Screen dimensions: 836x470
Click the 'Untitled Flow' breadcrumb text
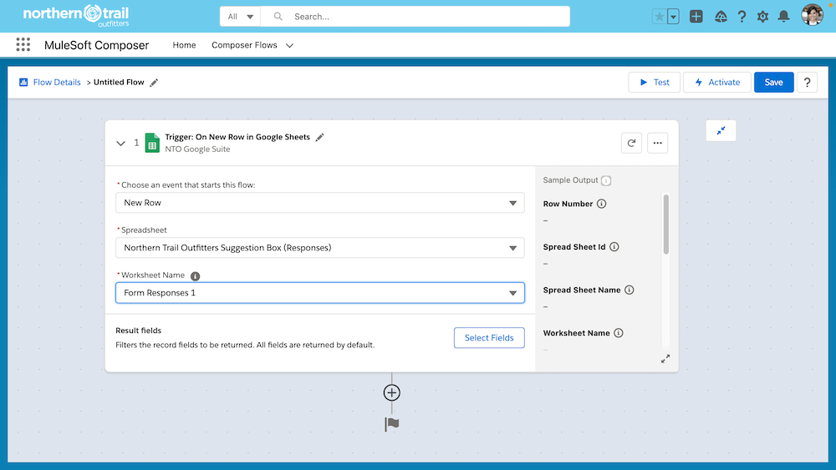[x=119, y=83]
